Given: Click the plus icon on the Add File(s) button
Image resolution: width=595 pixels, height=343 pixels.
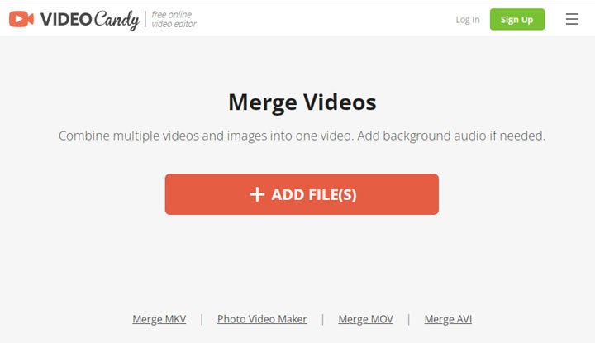Looking at the screenshot, I should pos(257,194).
